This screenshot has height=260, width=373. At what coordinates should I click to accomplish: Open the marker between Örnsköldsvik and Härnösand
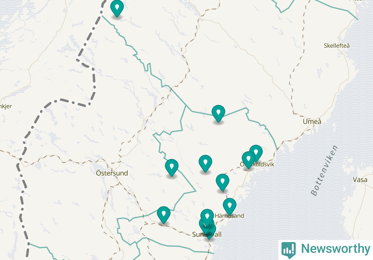click(222, 183)
